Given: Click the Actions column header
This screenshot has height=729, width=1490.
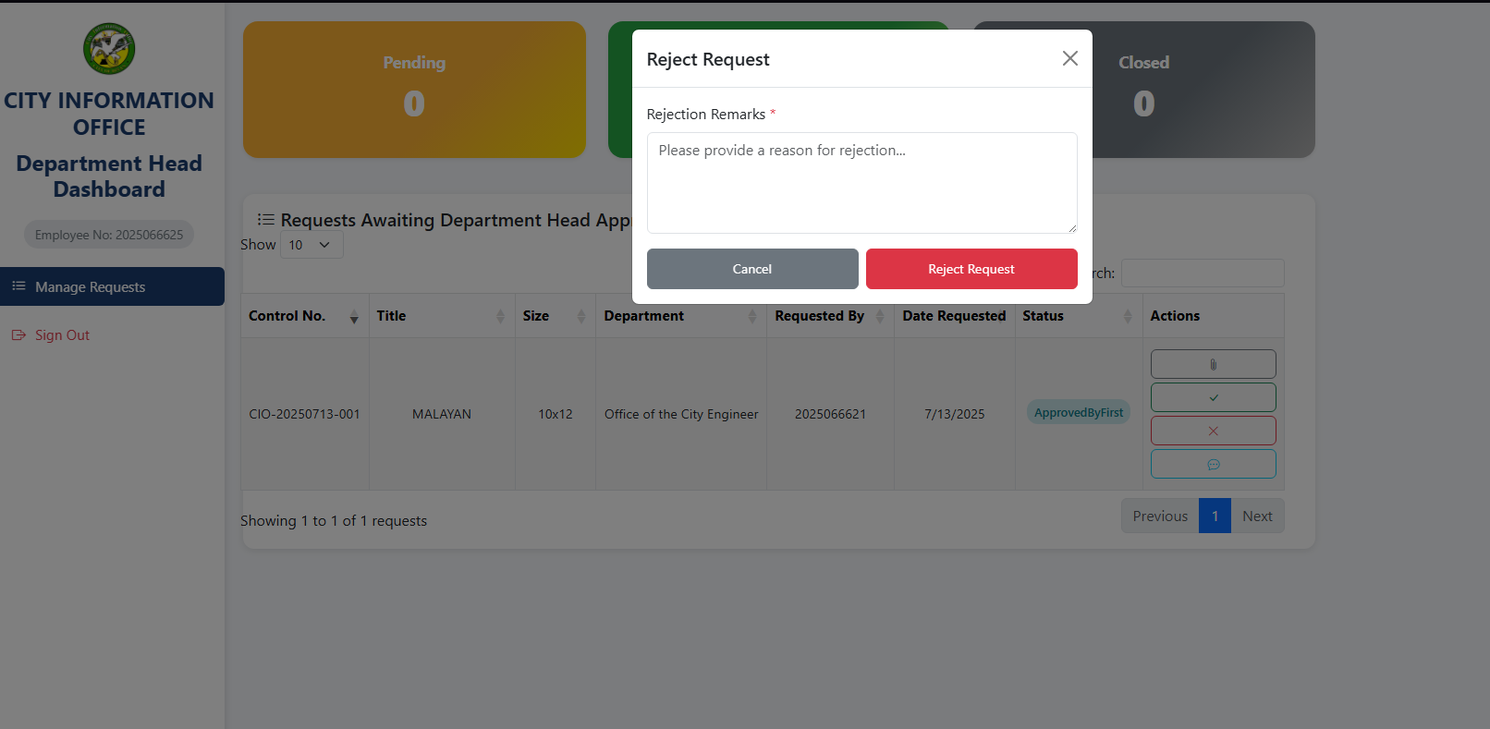Looking at the screenshot, I should point(1213,316).
